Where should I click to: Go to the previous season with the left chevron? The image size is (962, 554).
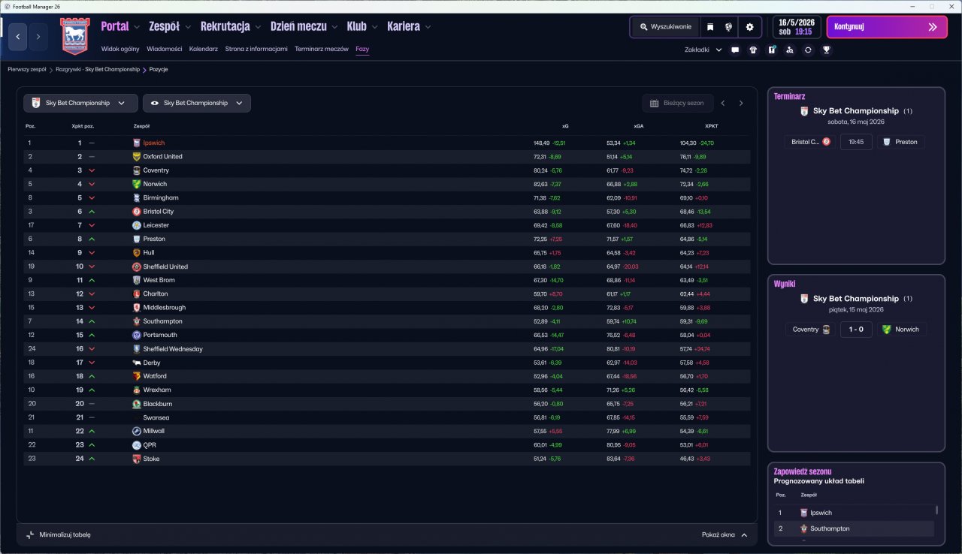coord(723,103)
